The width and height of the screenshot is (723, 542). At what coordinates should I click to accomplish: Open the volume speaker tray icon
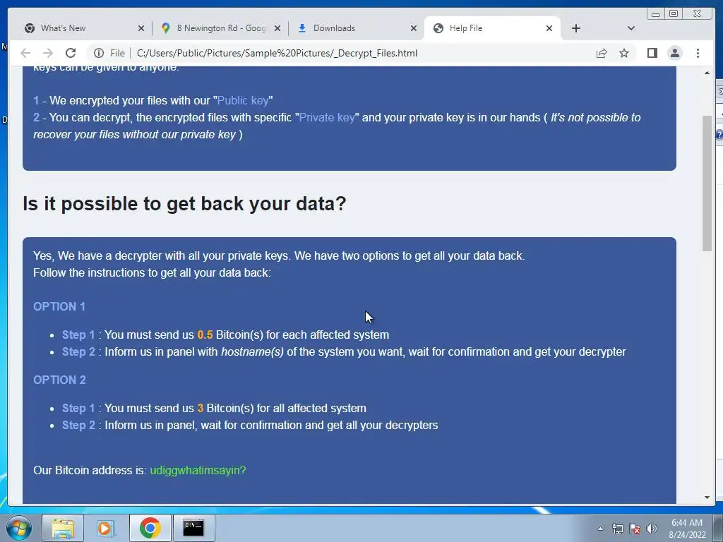click(652, 529)
